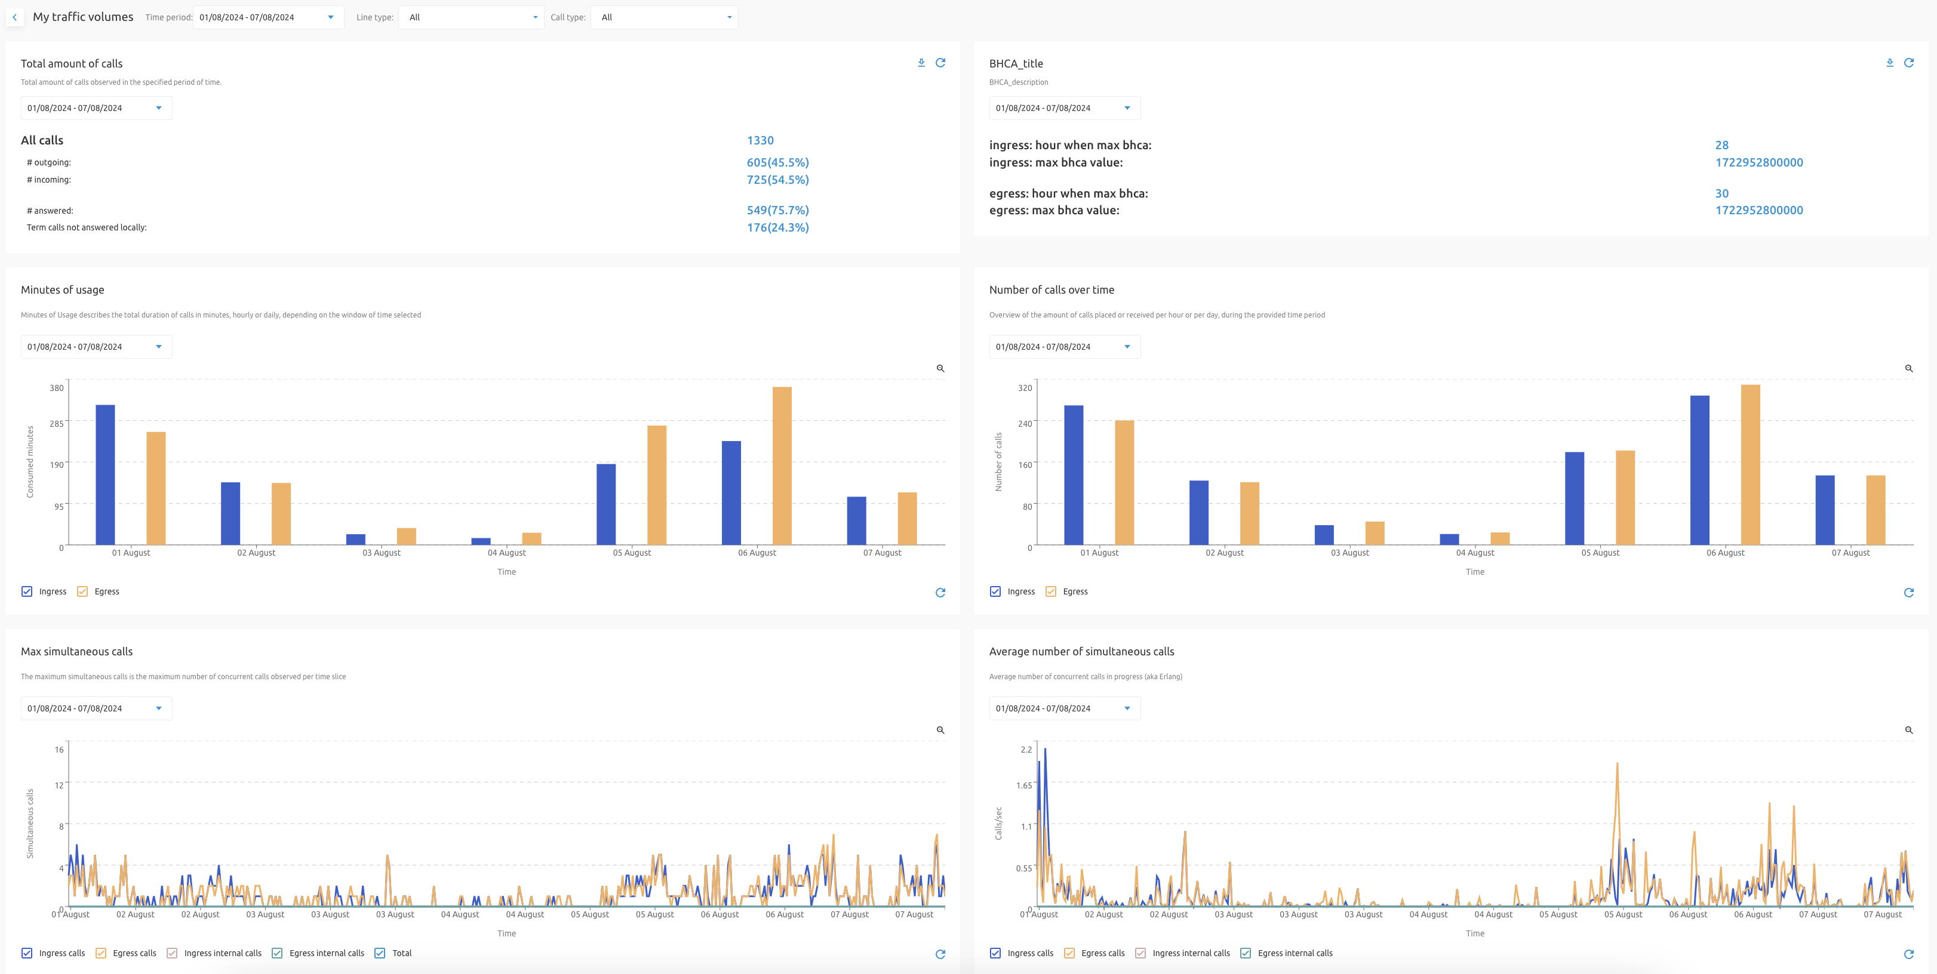The image size is (1937, 974).
Task: Click 07 August Egress bar in Number of calls
Action: click(x=1876, y=510)
